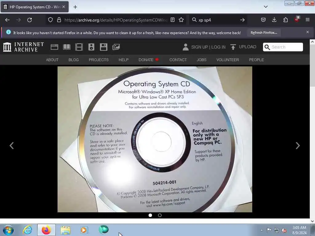Open the Windows Start menu

[8, 230]
